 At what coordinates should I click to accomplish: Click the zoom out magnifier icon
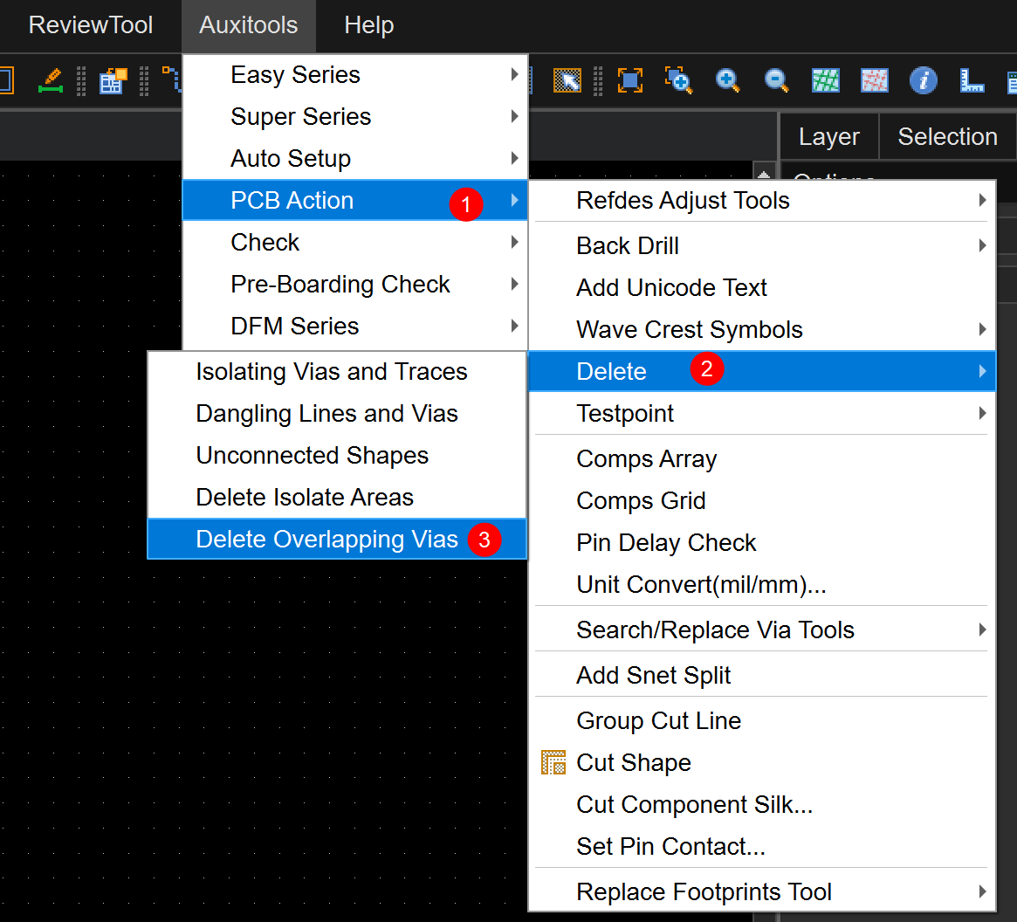[776, 80]
